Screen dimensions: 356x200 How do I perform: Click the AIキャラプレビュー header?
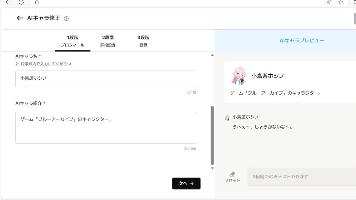[302, 41]
